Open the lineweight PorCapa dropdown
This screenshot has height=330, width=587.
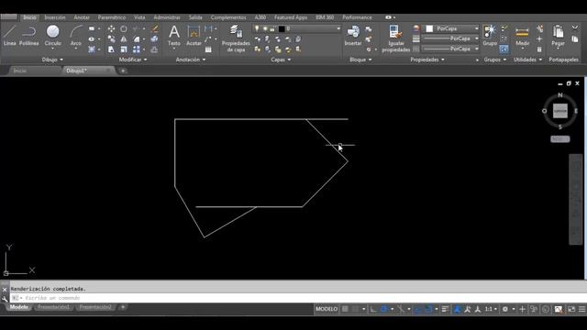450,38
